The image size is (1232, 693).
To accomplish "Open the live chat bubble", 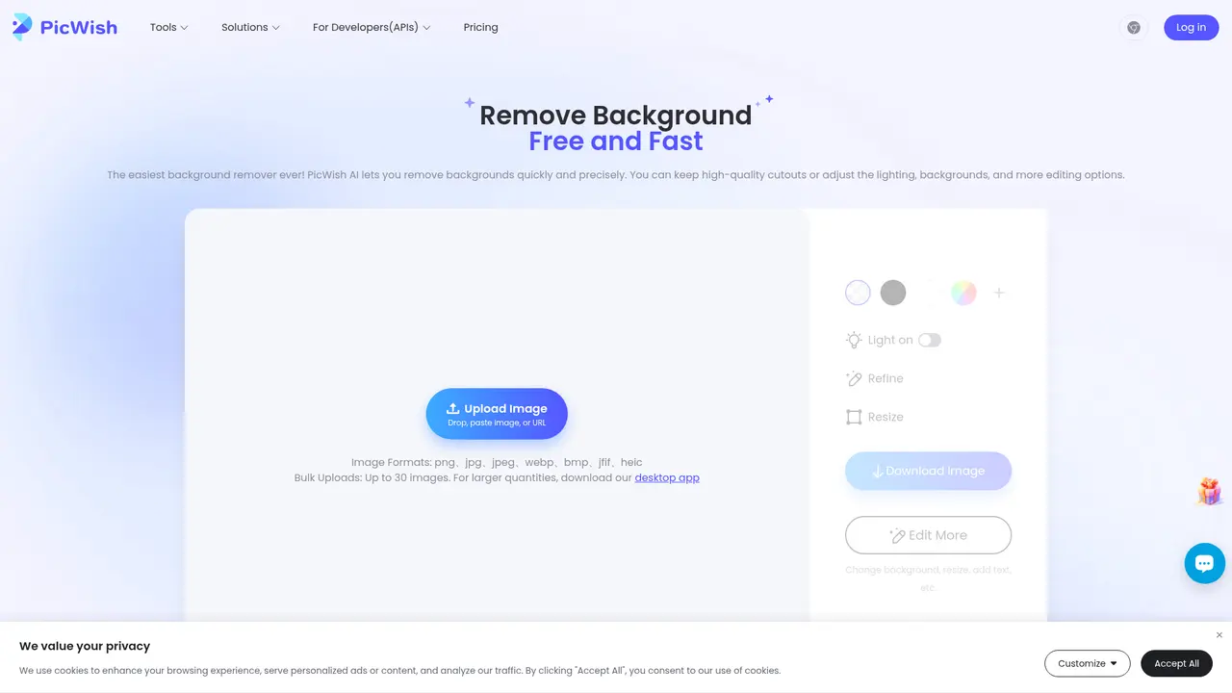I will point(1205,564).
